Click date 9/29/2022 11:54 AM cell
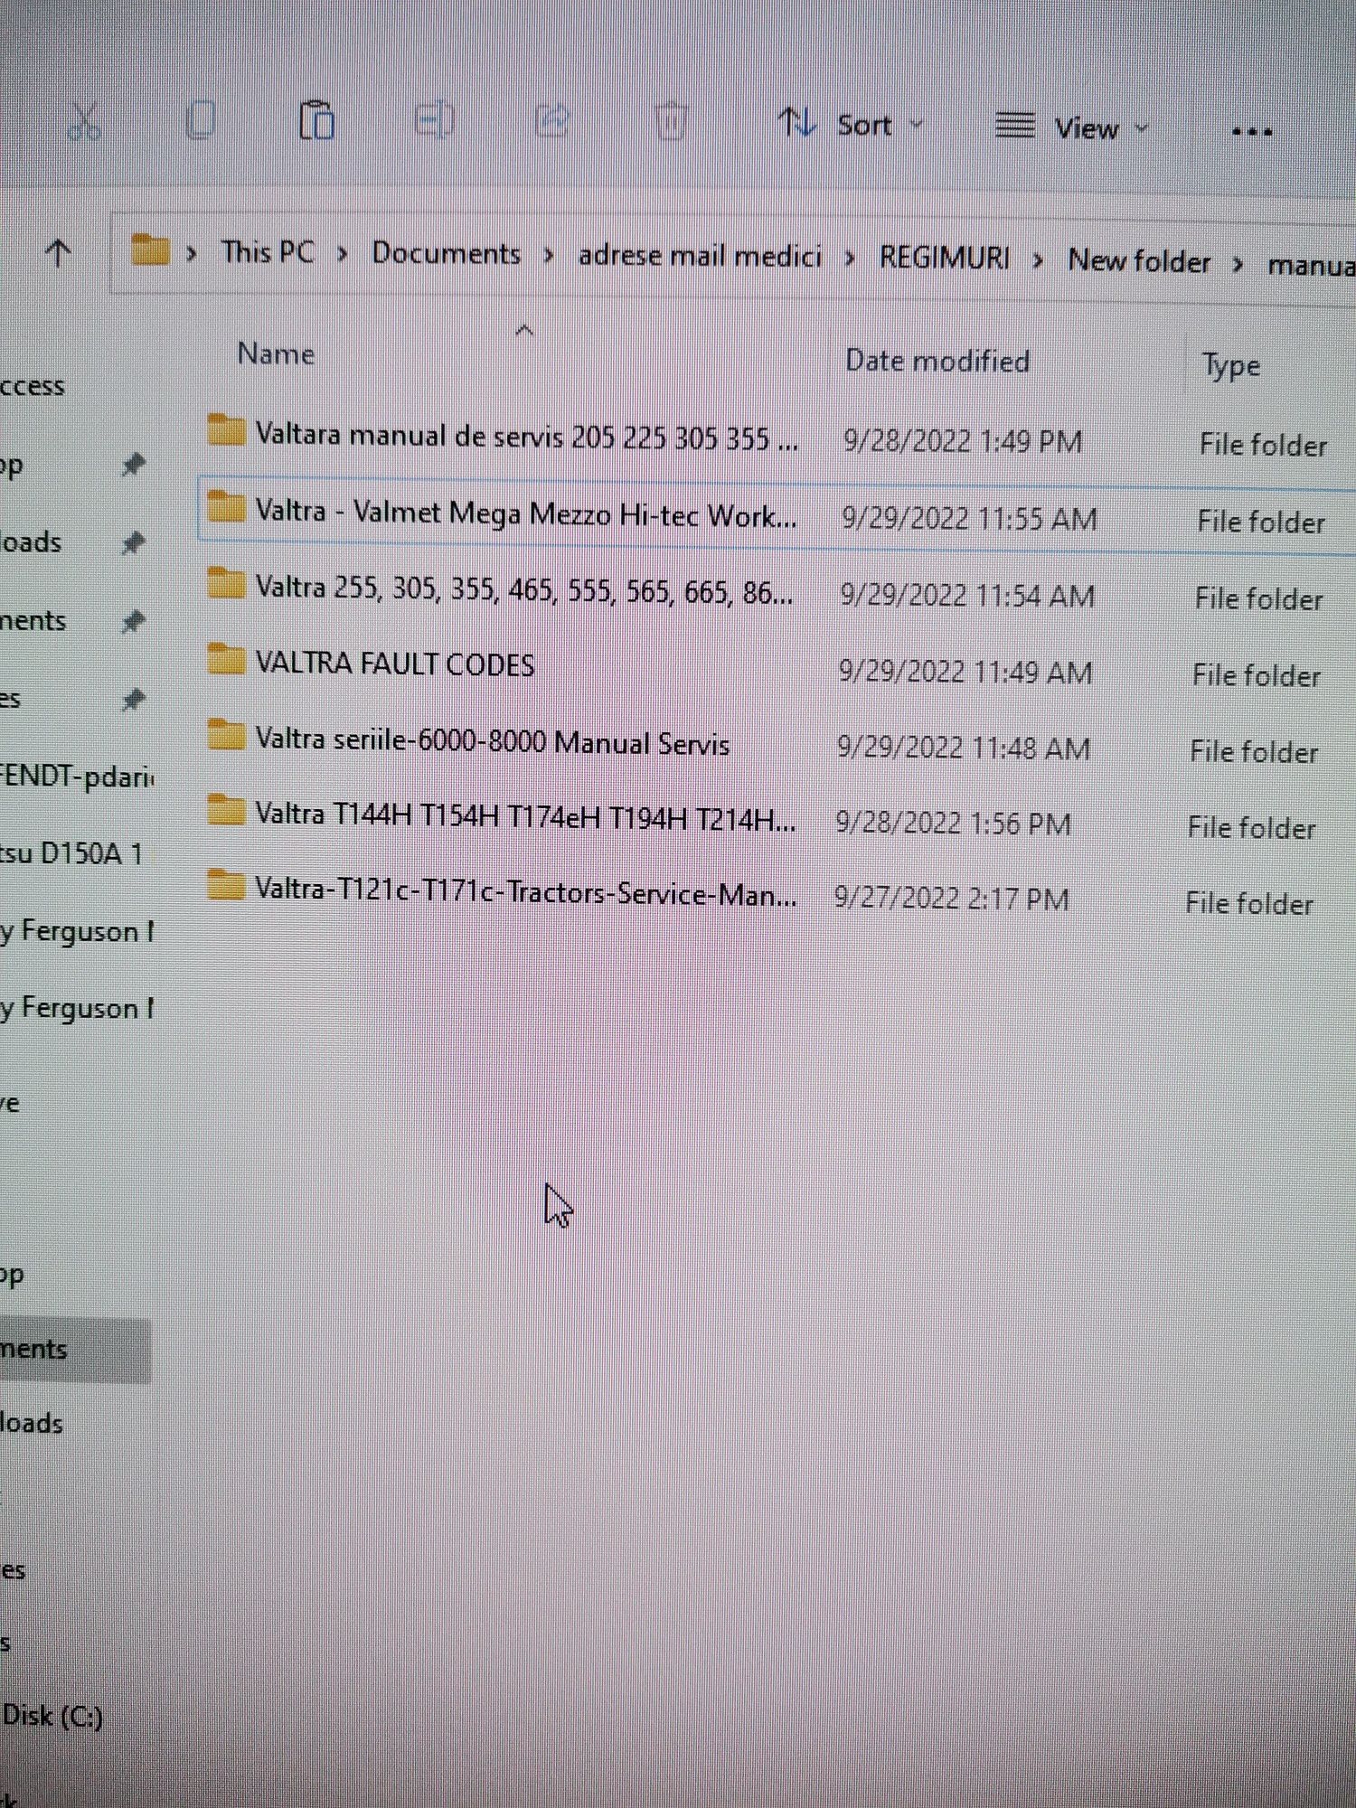 coord(967,595)
